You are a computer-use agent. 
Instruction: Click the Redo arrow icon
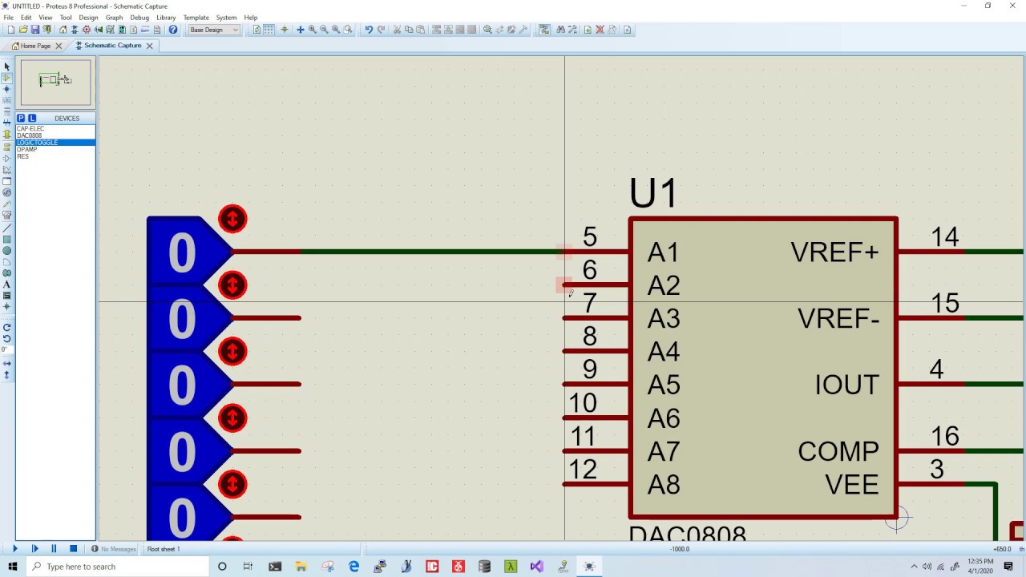click(381, 30)
